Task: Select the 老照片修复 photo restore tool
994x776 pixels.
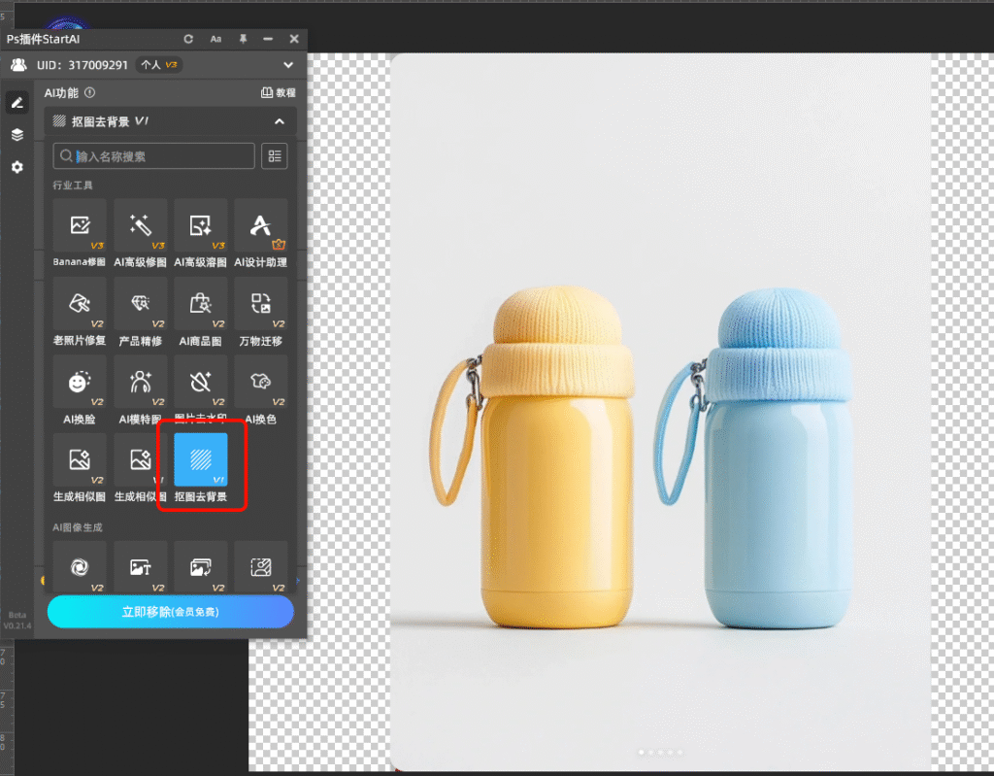Action: tap(80, 304)
